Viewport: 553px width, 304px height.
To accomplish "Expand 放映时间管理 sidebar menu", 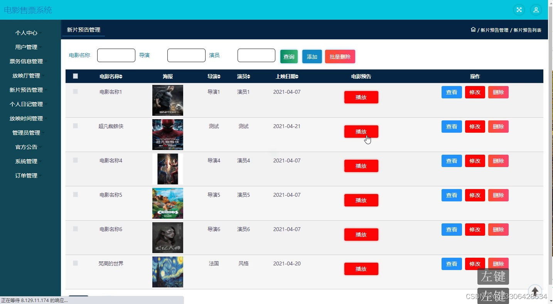I will [x=29, y=118].
